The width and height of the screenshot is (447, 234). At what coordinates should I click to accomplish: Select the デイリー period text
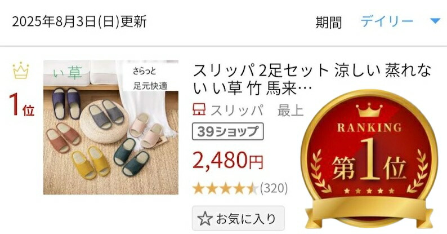387,21
